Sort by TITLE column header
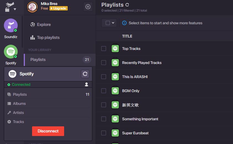The width and height of the screenshot is (233, 144). pyautogui.click(x=127, y=36)
